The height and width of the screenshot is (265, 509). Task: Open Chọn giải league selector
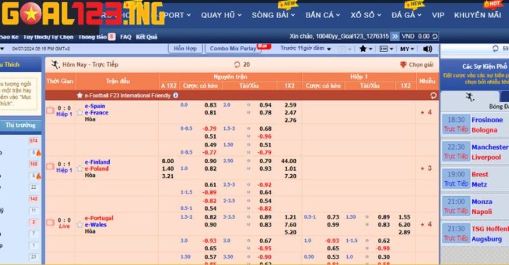pyautogui.click(x=416, y=65)
